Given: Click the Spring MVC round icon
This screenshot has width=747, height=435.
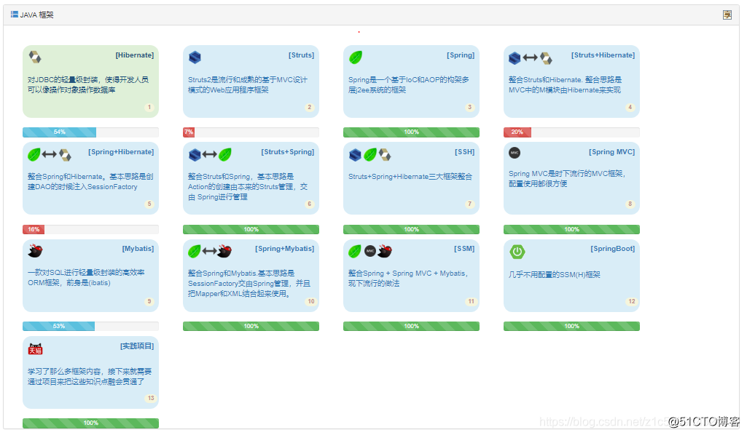Looking at the screenshot, I should point(515,153).
